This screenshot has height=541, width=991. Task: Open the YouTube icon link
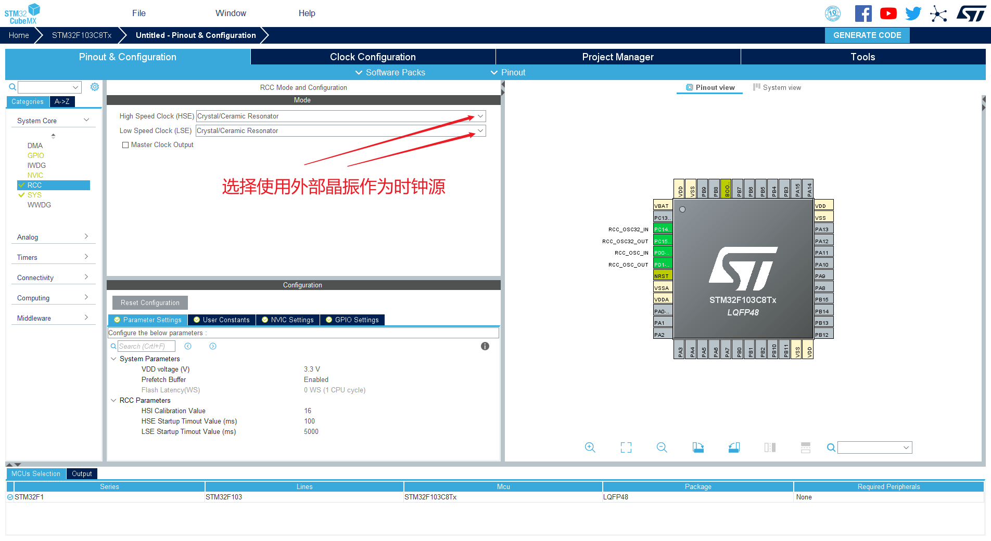coord(888,14)
